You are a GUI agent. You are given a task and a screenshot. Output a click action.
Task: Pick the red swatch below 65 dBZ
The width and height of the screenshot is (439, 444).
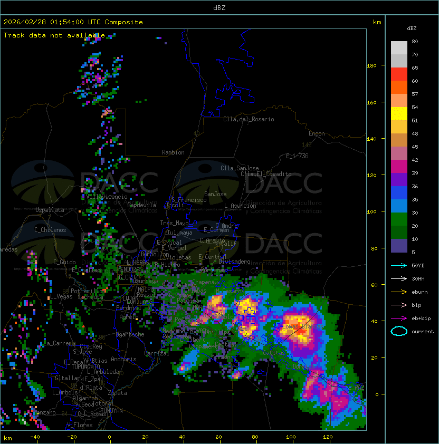399,74
